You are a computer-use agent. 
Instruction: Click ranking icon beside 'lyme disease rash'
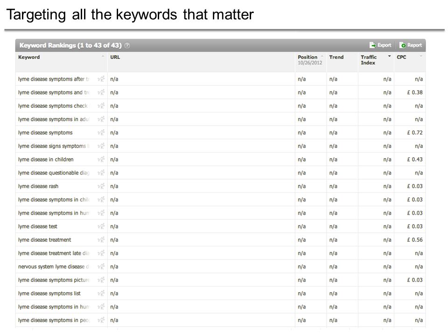pos(101,186)
